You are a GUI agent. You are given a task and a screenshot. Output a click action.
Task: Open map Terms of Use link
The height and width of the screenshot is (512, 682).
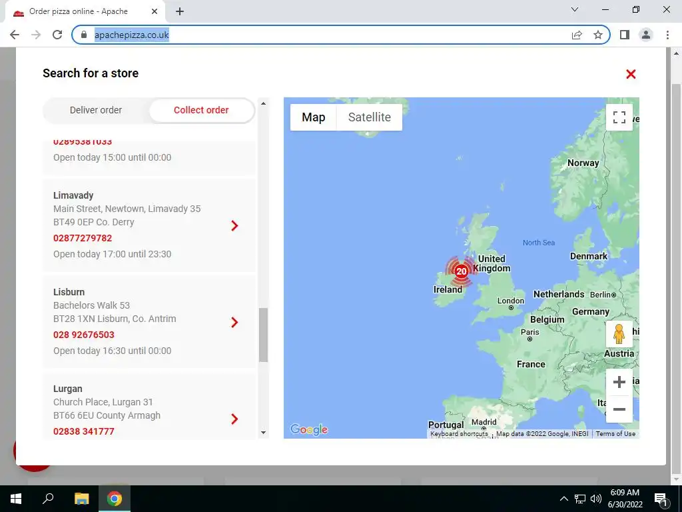(615, 433)
